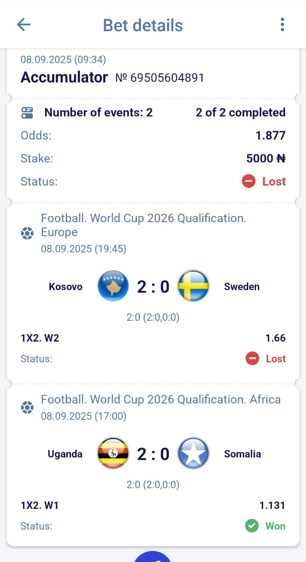Viewport: 306px width, 562px height.
Task: Tap the back arrow icon
Action: [24, 25]
